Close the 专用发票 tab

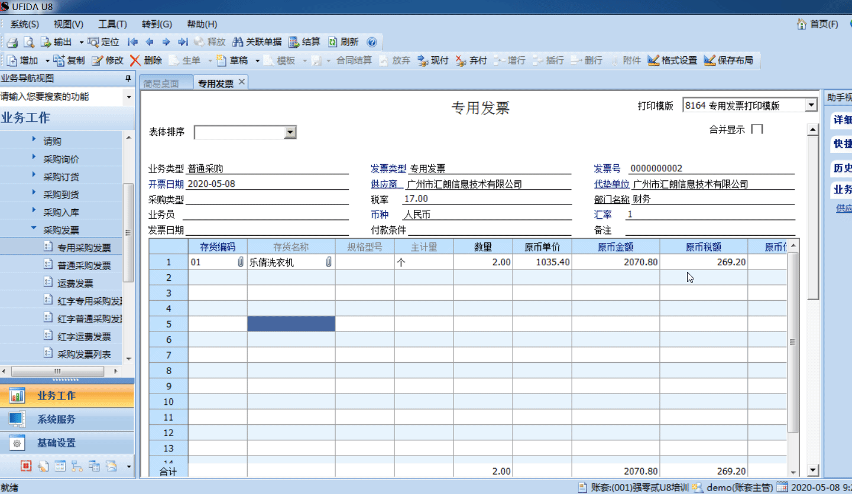(x=241, y=82)
